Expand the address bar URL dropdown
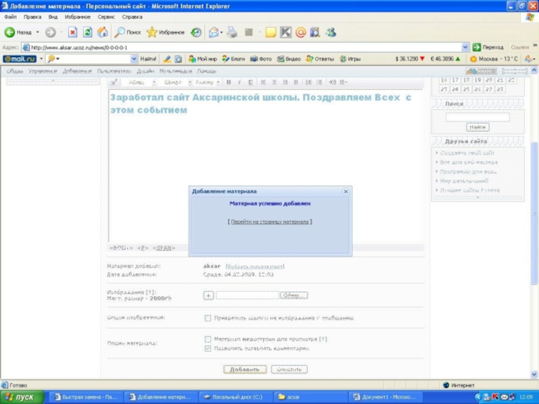Image resolution: width=539 pixels, height=404 pixels. (x=466, y=47)
